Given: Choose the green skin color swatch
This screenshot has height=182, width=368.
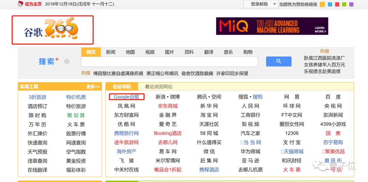Looking at the screenshot, I should click(344, 4).
